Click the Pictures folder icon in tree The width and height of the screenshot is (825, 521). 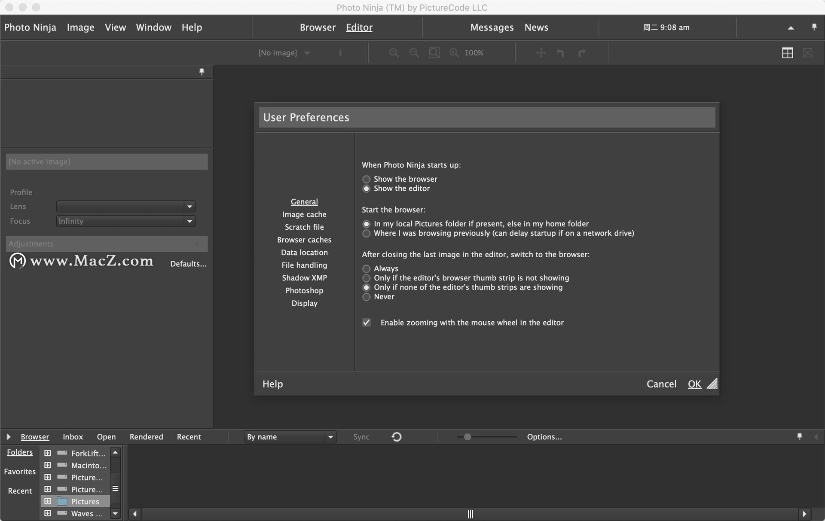[62, 501]
